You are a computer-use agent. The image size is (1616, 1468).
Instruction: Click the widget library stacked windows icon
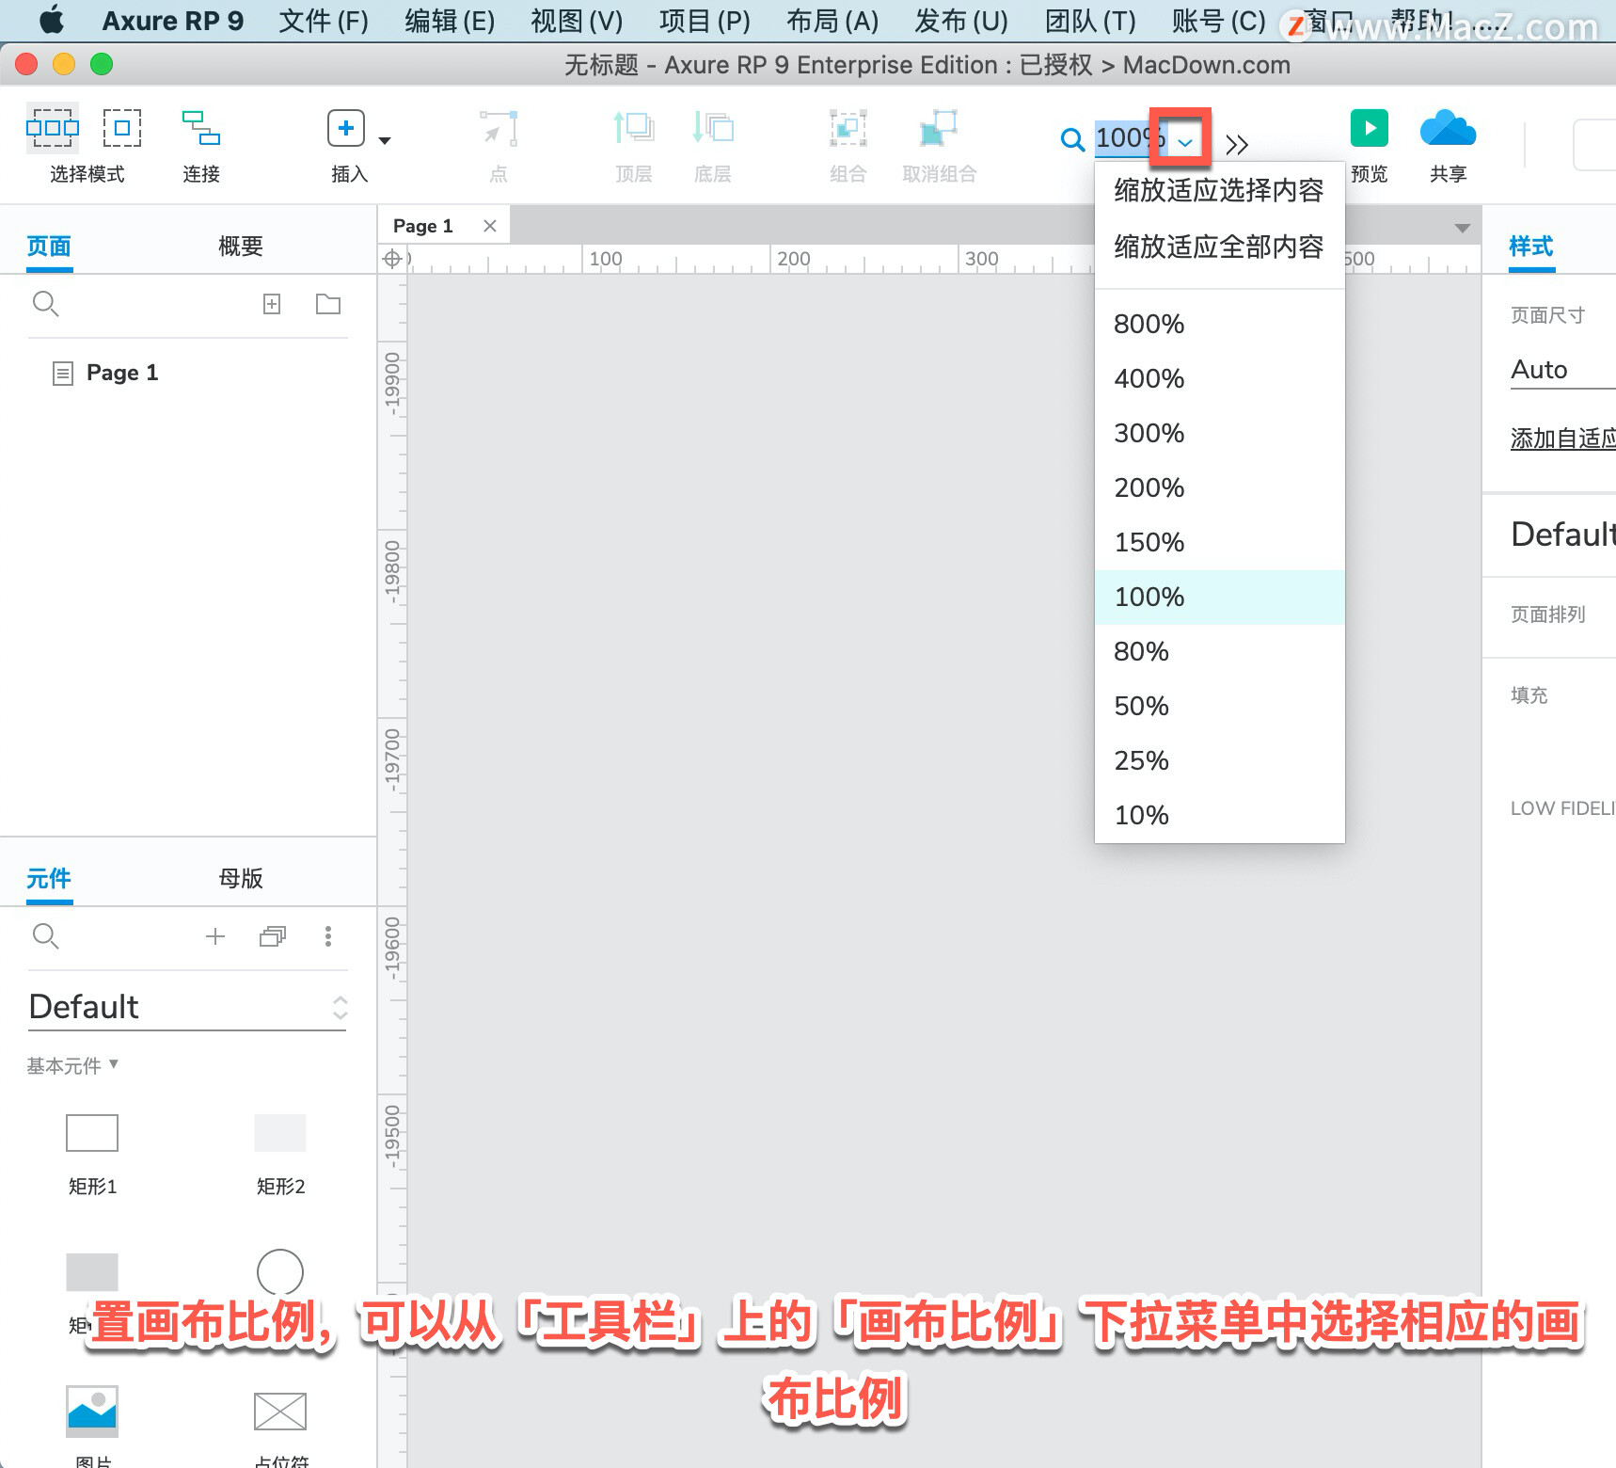273,936
